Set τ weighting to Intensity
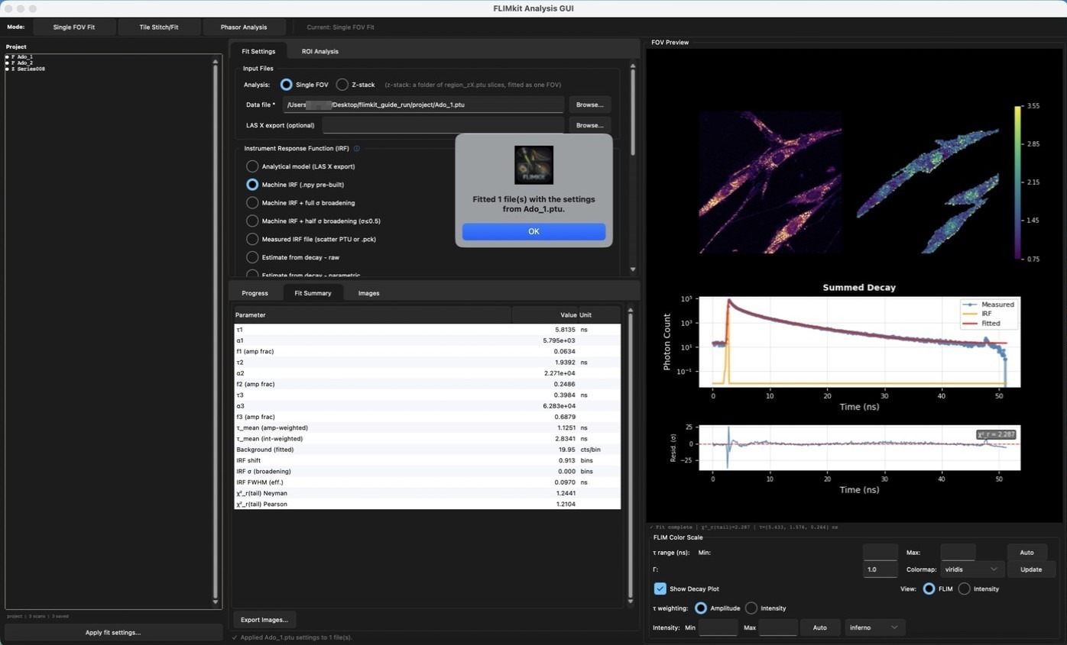Viewport: 1067px width, 645px height. tap(751, 608)
